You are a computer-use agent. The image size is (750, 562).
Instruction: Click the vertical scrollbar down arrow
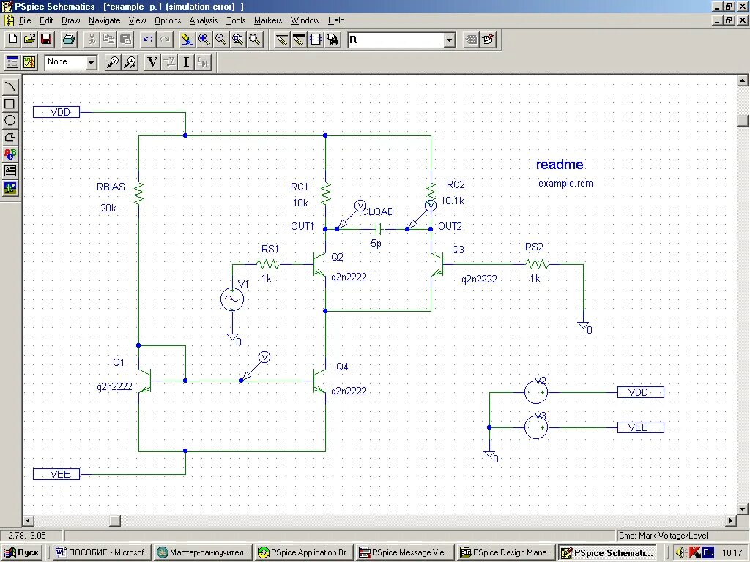tap(743, 509)
